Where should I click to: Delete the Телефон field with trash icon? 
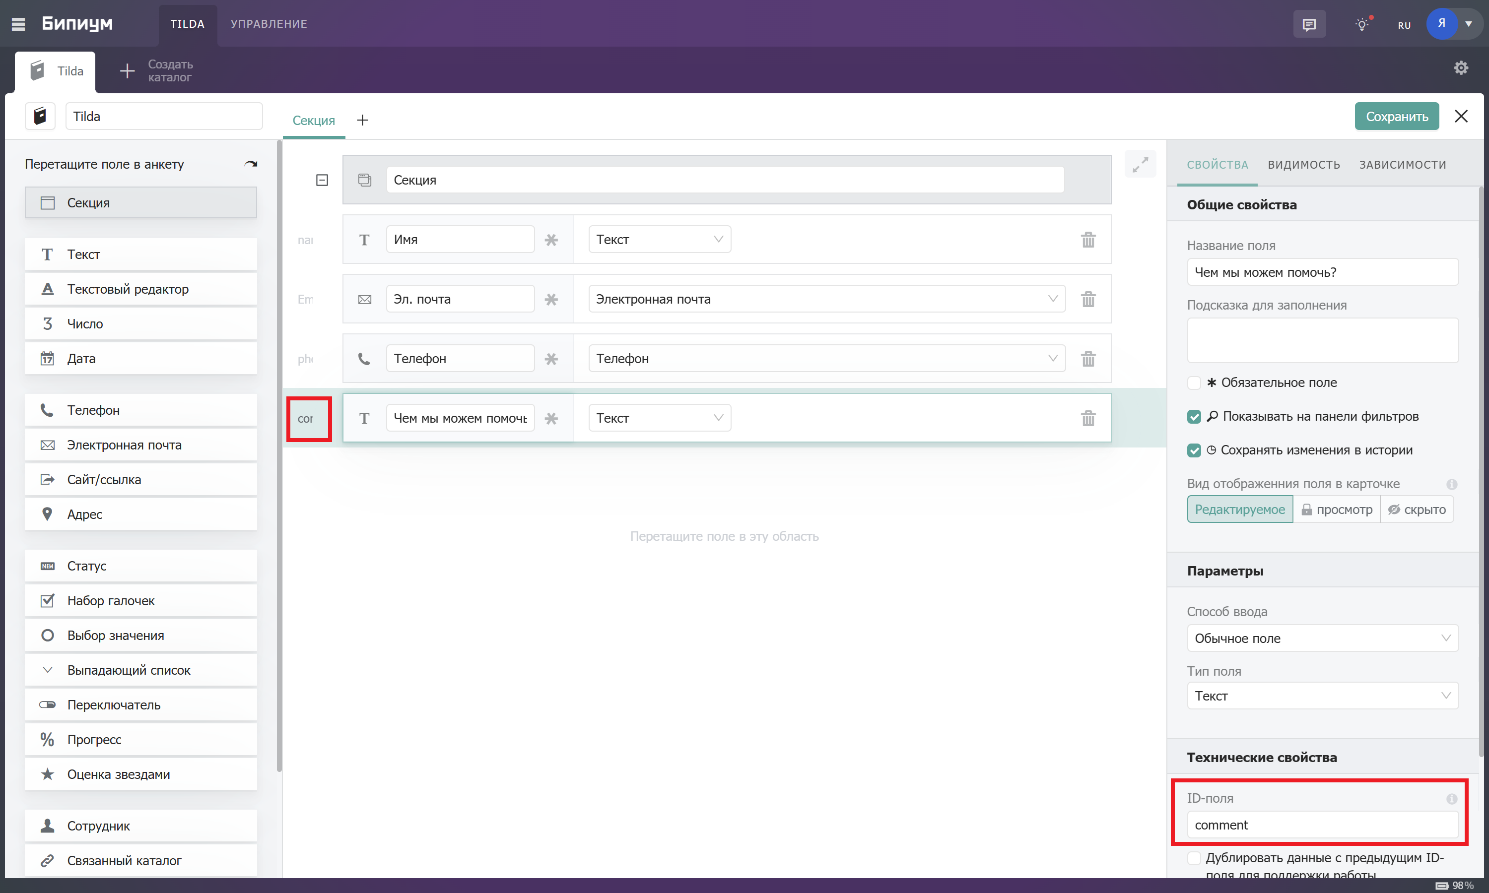pos(1087,359)
